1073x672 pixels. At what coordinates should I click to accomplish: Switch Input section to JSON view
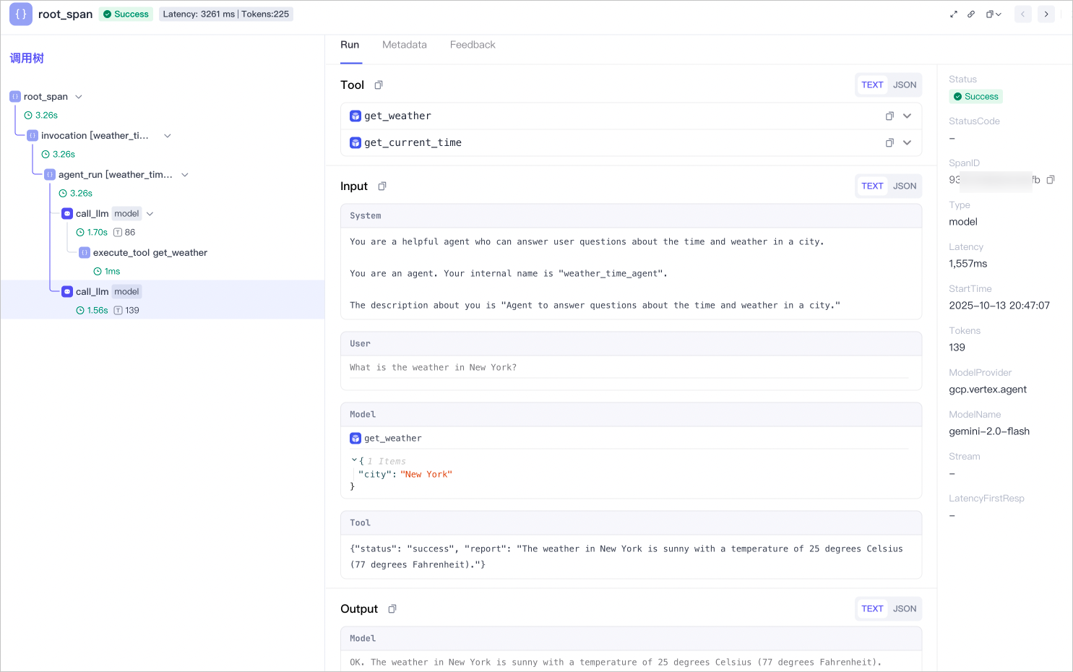[905, 186]
